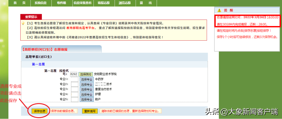Click the 志愿填报结束时间 deadline text
282x119 pixels.
[248, 18]
